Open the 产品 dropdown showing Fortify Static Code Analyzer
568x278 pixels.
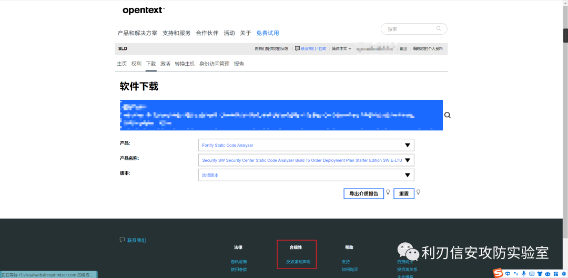(306, 145)
